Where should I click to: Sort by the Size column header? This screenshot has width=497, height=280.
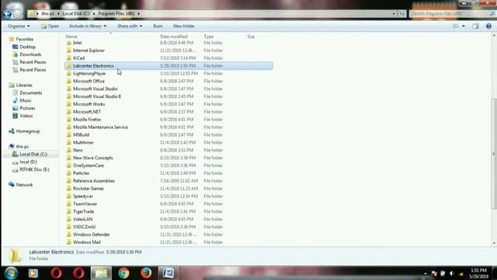pyautogui.click(x=251, y=37)
